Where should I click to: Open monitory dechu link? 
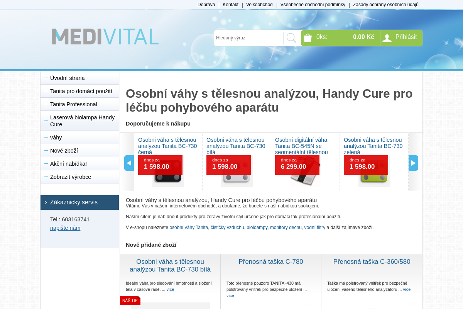click(286, 228)
